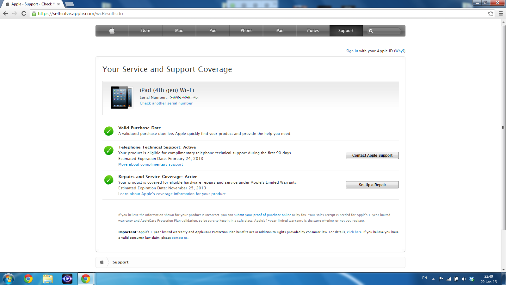
Task: Go back to the previous page
Action: tap(5, 13)
